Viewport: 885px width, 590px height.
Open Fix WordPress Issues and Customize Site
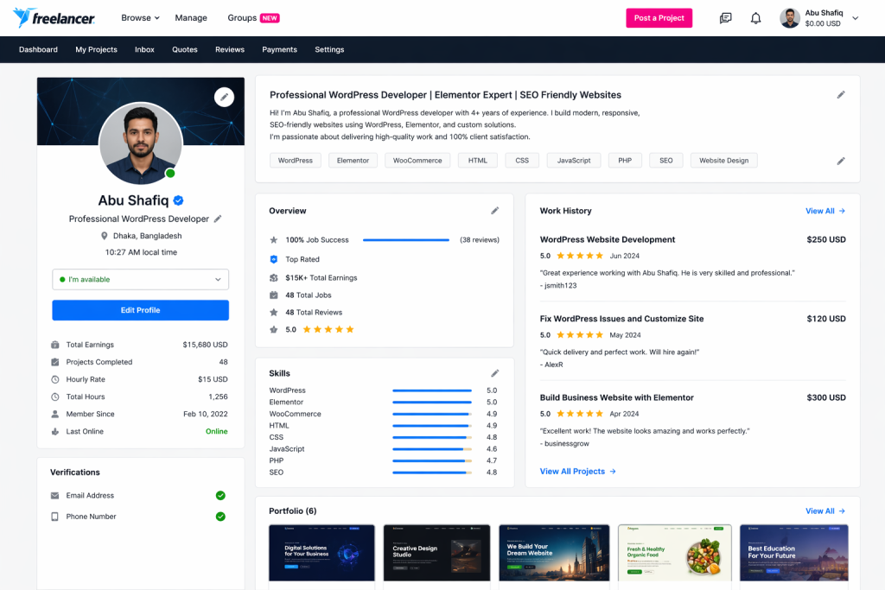point(621,319)
